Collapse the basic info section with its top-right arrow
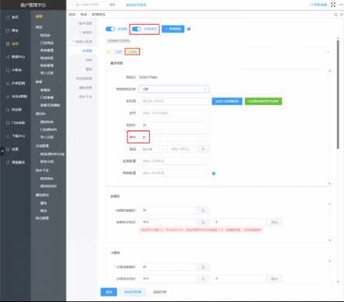This screenshot has width=344, height=302. (330, 71)
